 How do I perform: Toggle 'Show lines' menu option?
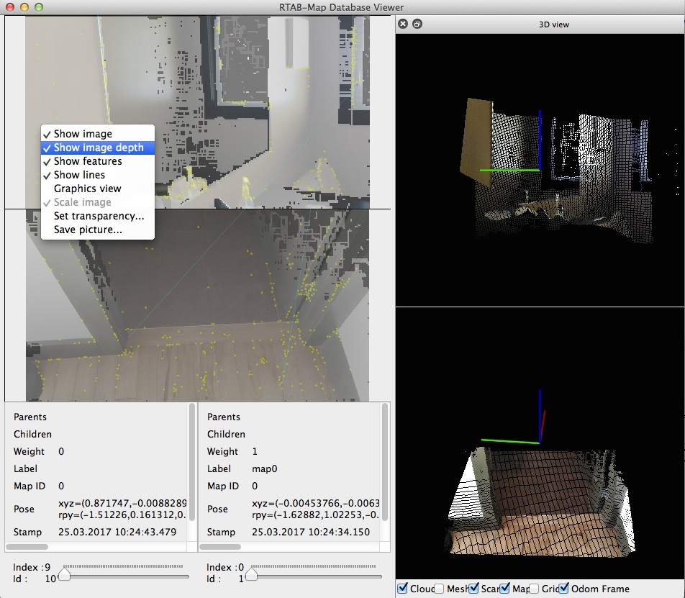click(x=79, y=175)
